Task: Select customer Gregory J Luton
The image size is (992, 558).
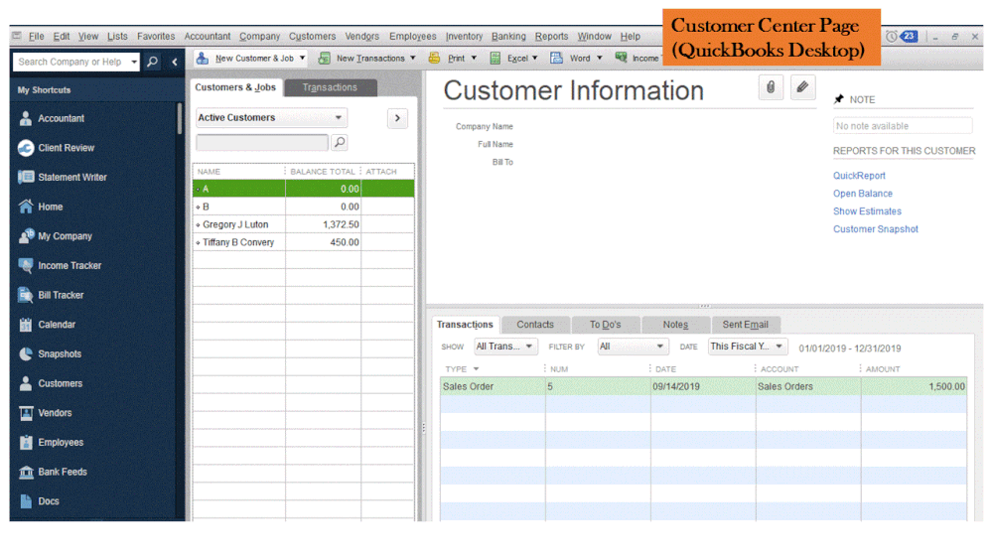Action: pos(304,224)
